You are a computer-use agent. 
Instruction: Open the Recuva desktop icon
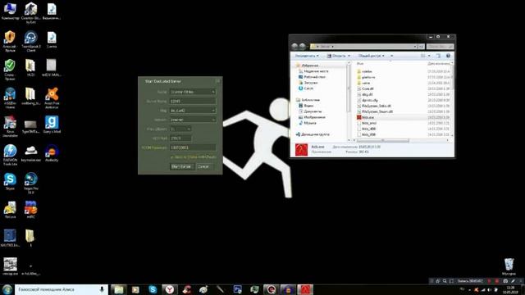click(x=10, y=210)
